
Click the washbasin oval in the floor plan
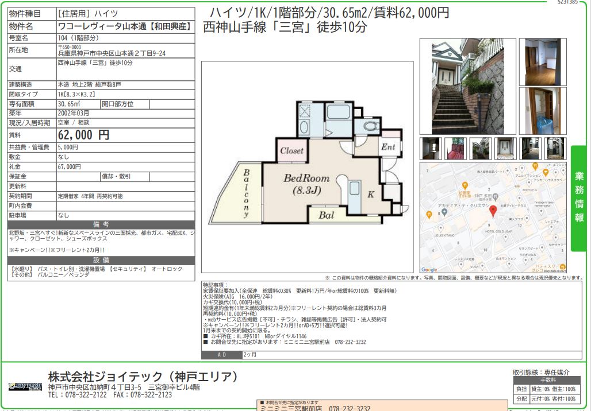[x=304, y=127]
